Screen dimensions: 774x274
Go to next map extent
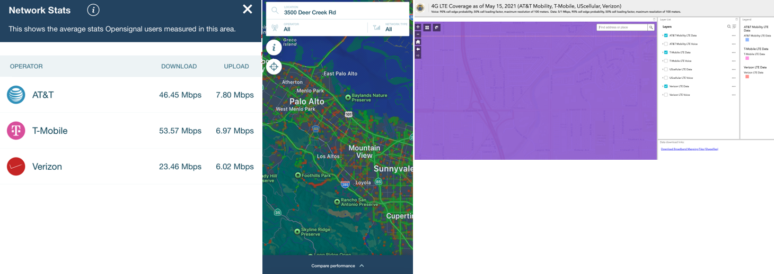pyautogui.click(x=418, y=56)
